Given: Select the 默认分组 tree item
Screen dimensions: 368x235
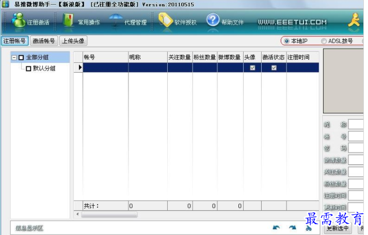Looking at the screenshot, I should (x=44, y=69).
